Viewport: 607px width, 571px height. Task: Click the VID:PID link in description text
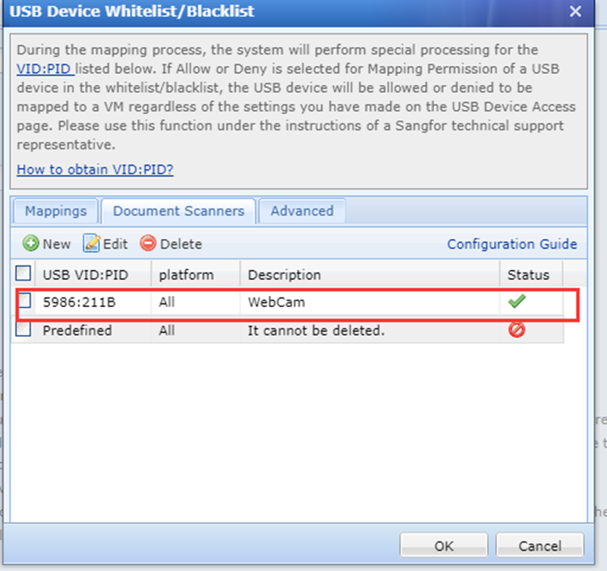click(x=46, y=69)
